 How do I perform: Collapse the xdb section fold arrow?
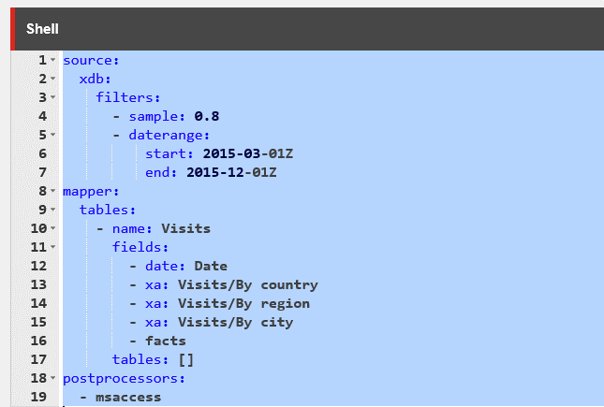coord(53,79)
